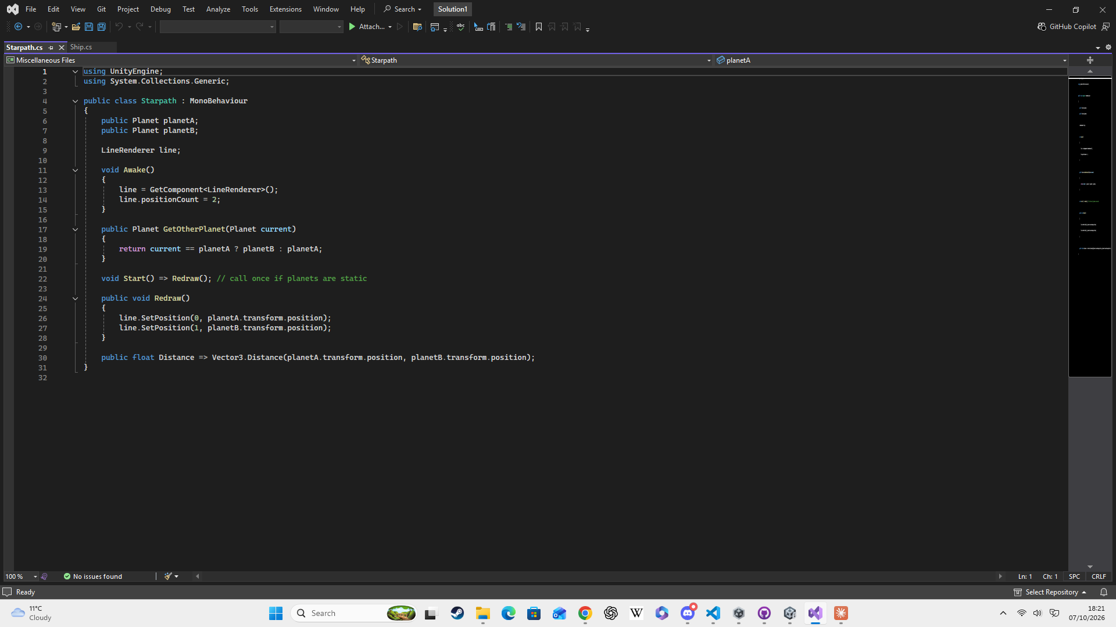Click the spell checker abc icon
This screenshot has width=1116, height=627.
pyautogui.click(x=461, y=27)
